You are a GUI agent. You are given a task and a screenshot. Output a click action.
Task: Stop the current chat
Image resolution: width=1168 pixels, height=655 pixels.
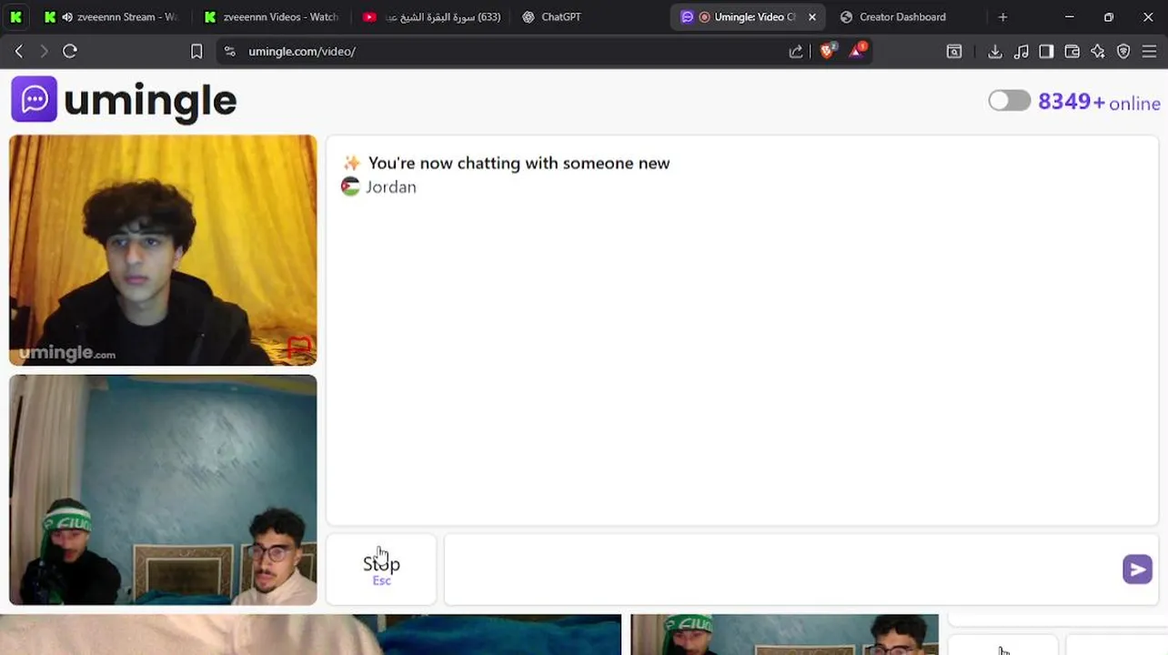tap(381, 569)
